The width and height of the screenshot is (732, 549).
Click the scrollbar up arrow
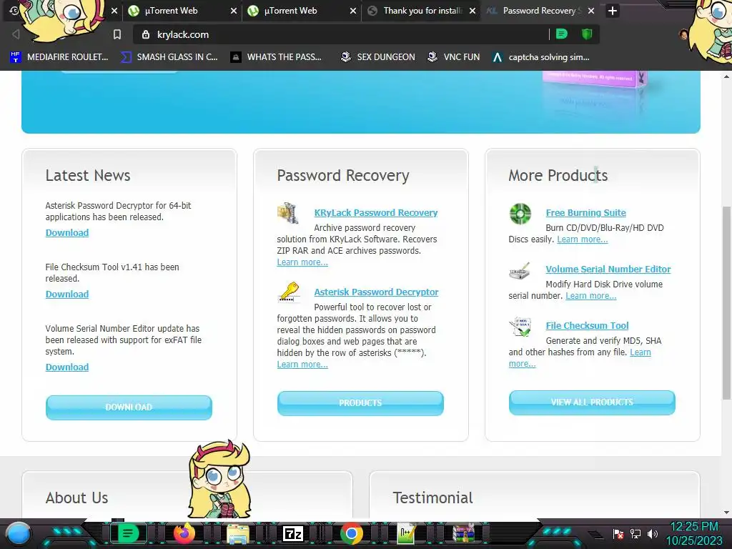[x=726, y=76]
